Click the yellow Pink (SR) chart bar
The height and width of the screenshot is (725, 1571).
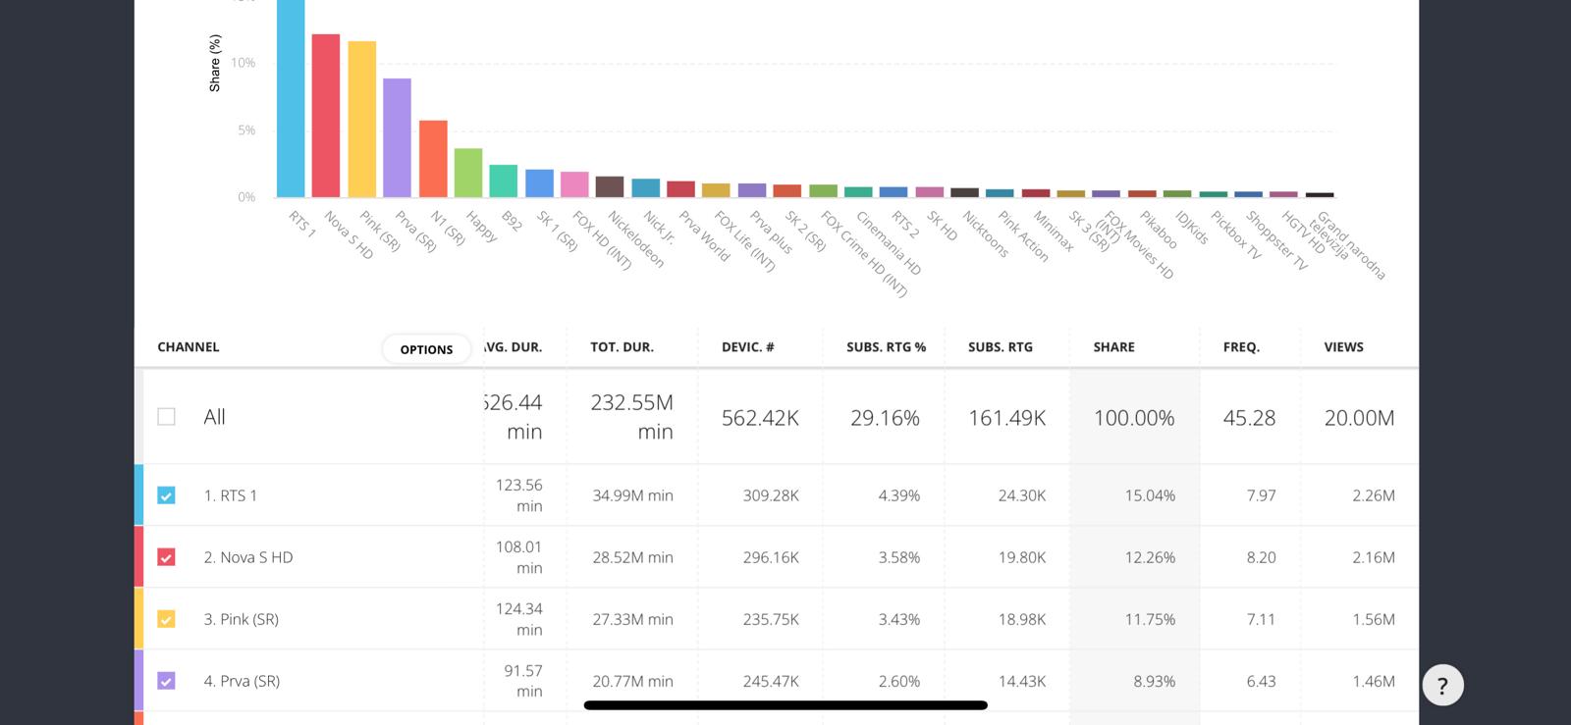(x=361, y=120)
